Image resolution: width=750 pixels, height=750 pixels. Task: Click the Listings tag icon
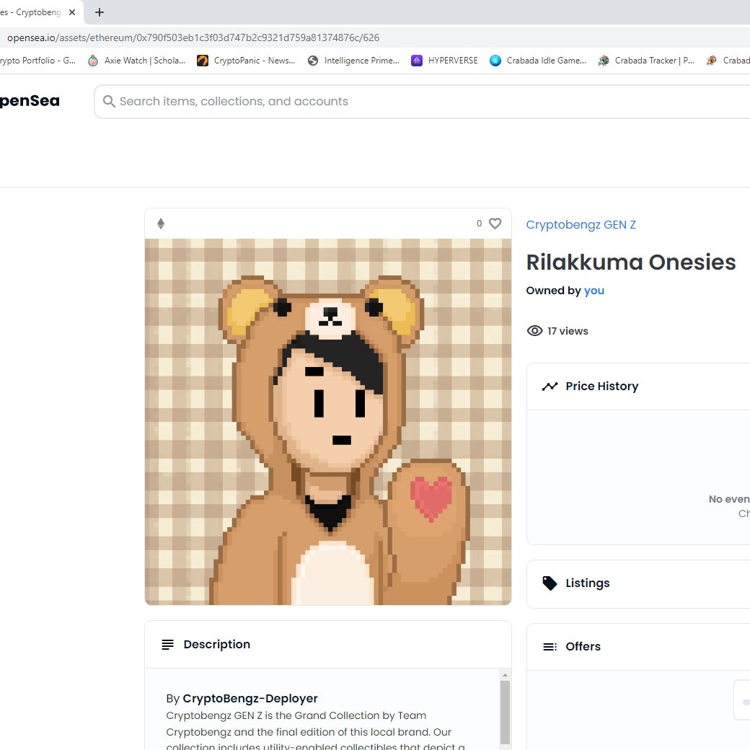[550, 583]
